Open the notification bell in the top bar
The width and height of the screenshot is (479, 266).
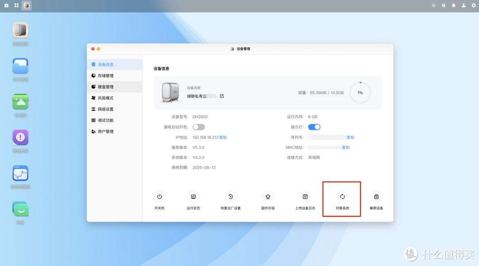click(x=453, y=5)
